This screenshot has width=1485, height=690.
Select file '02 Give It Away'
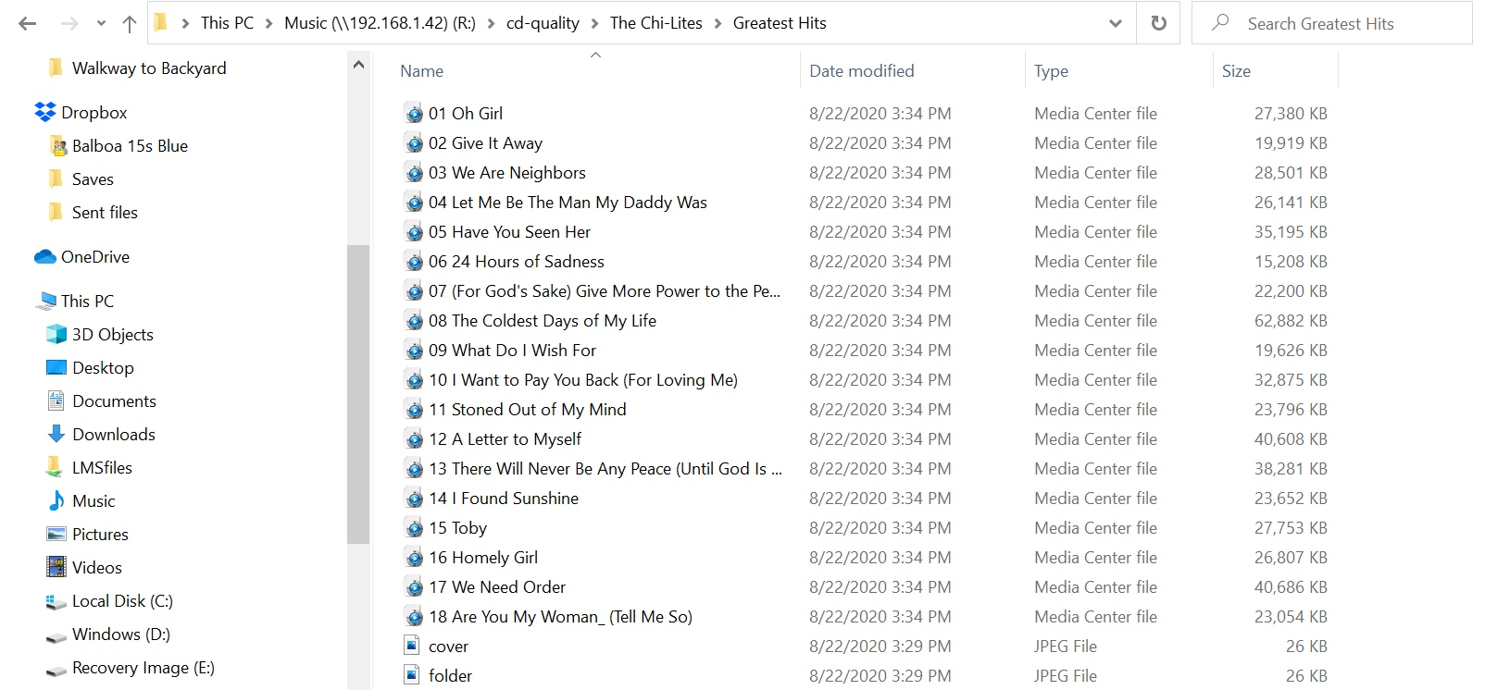click(485, 143)
